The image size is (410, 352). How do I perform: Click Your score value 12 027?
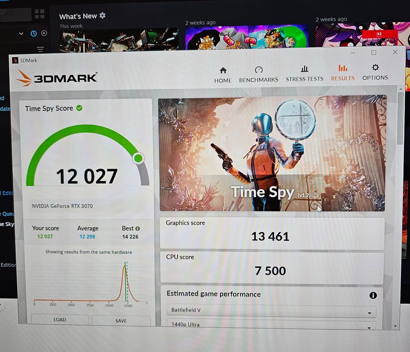tap(45, 236)
